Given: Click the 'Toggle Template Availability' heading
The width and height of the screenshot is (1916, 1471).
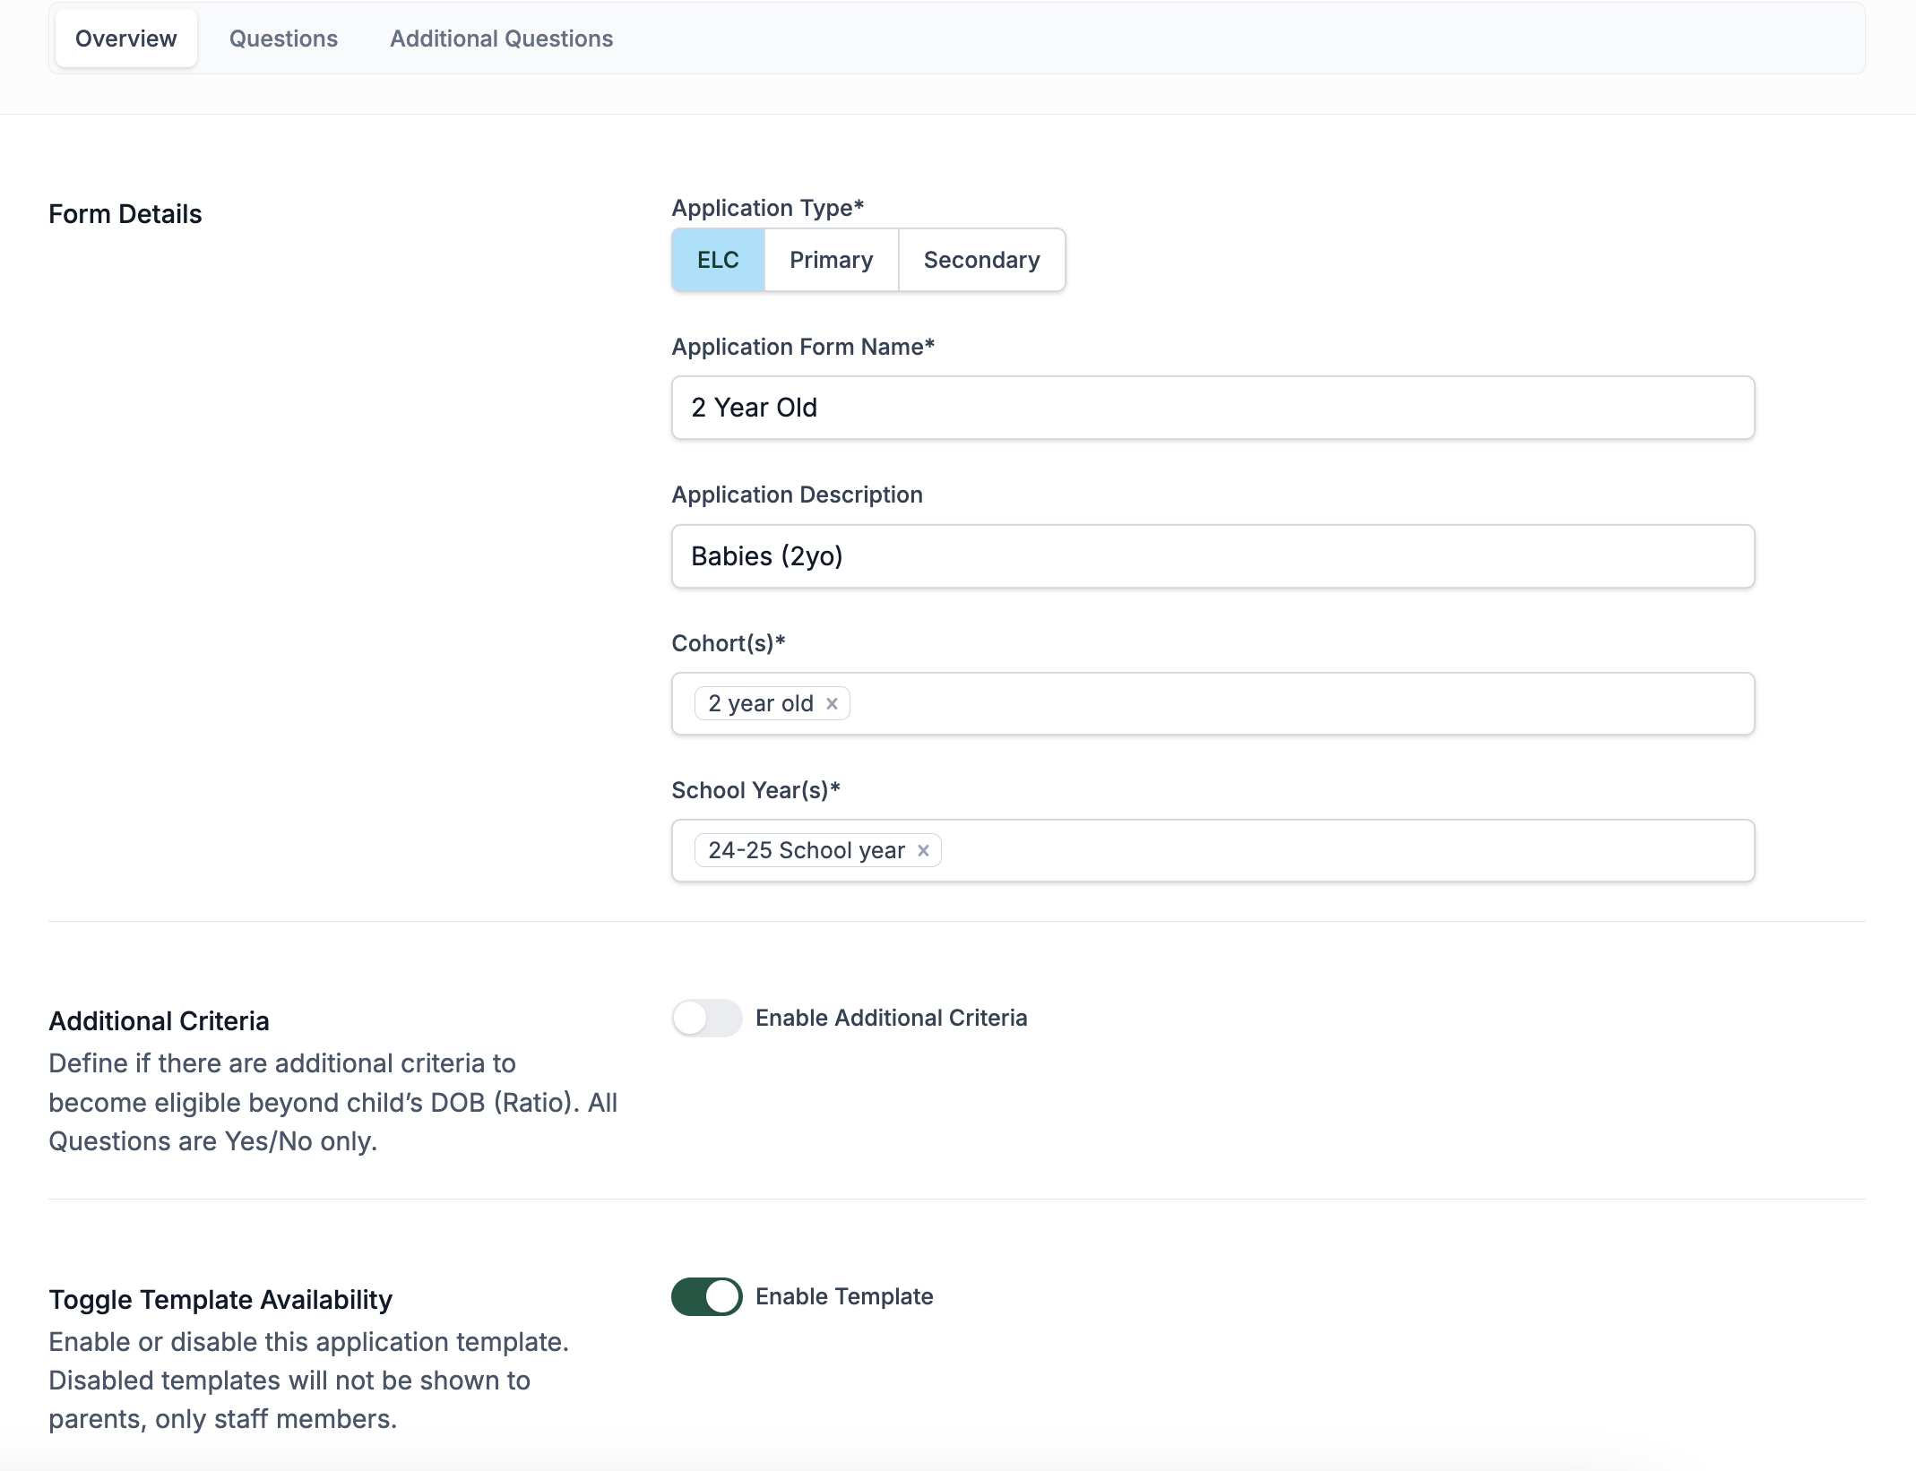Looking at the screenshot, I should tap(220, 1300).
